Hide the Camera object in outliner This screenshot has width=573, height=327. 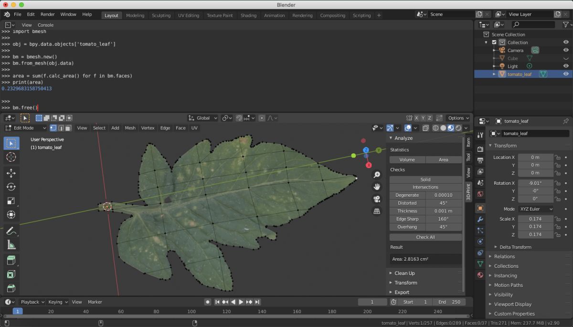click(x=566, y=50)
